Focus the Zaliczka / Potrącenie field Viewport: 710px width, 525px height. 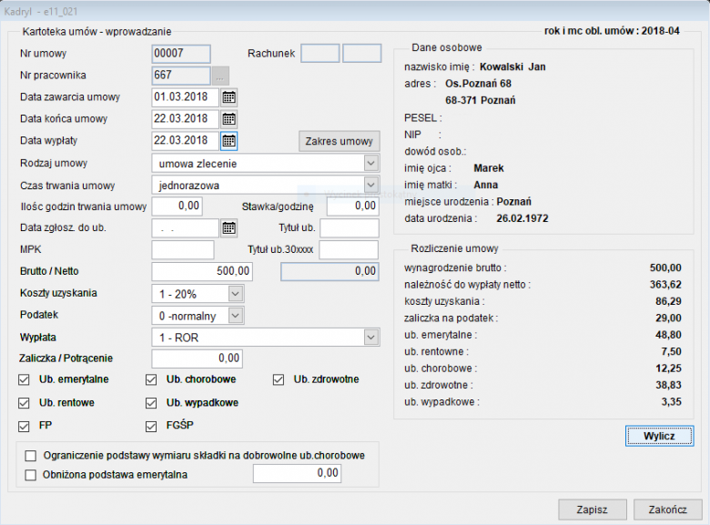tap(197, 358)
